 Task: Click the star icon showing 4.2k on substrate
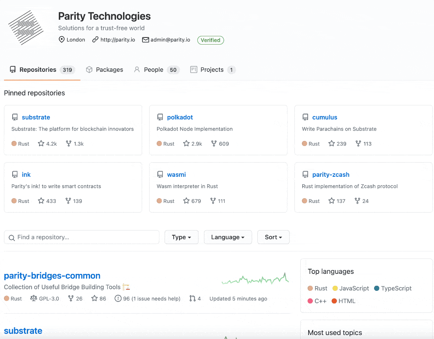[x=41, y=144]
